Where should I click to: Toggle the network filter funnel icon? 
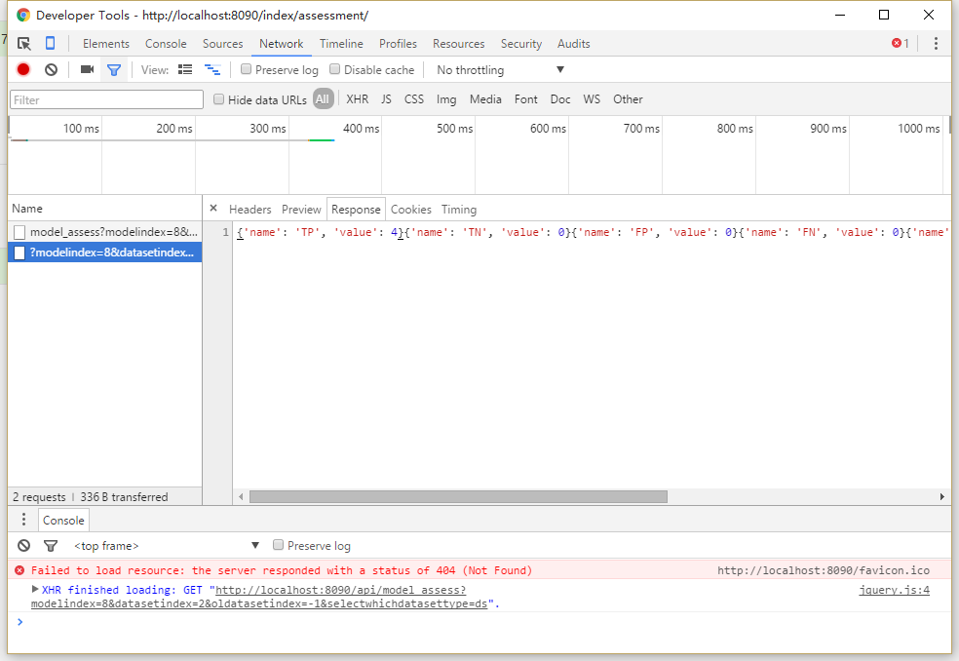114,70
